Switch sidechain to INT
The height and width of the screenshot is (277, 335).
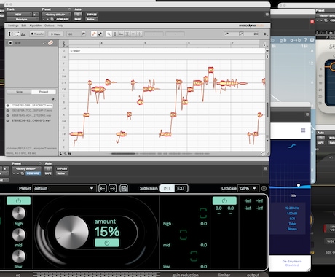pyautogui.click(x=167, y=188)
